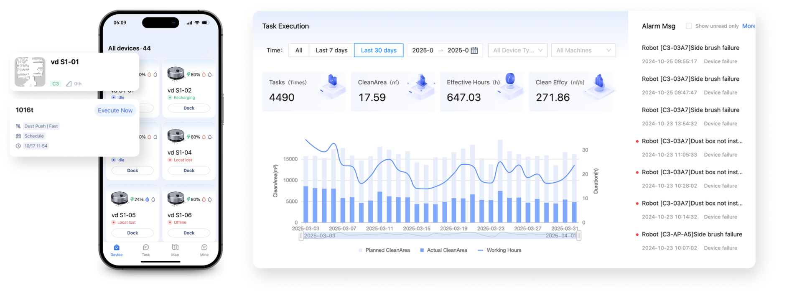Click the Effective Hours card icon
This screenshot has width=802, height=293.
pos(510,86)
